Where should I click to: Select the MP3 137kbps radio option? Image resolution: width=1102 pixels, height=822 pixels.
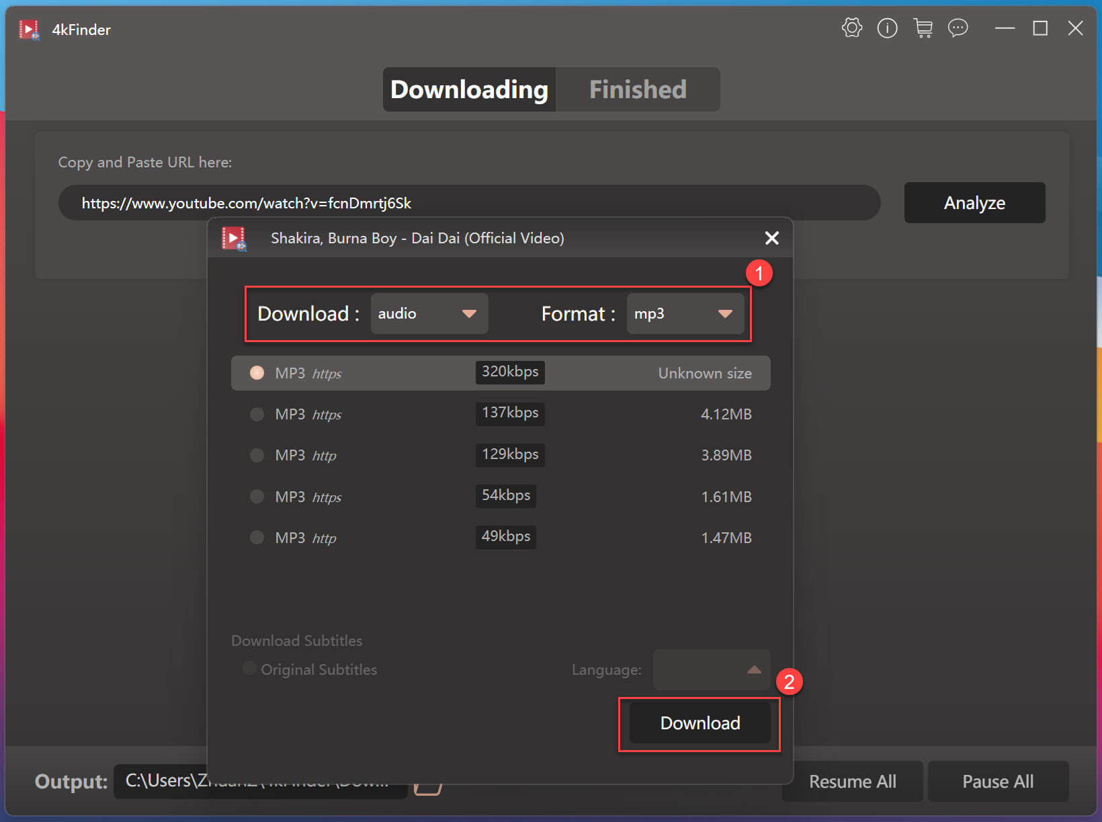[257, 414]
